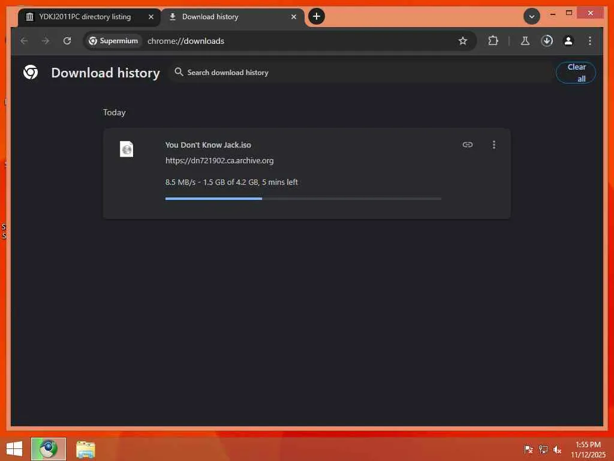Close the Download history tab

point(294,17)
